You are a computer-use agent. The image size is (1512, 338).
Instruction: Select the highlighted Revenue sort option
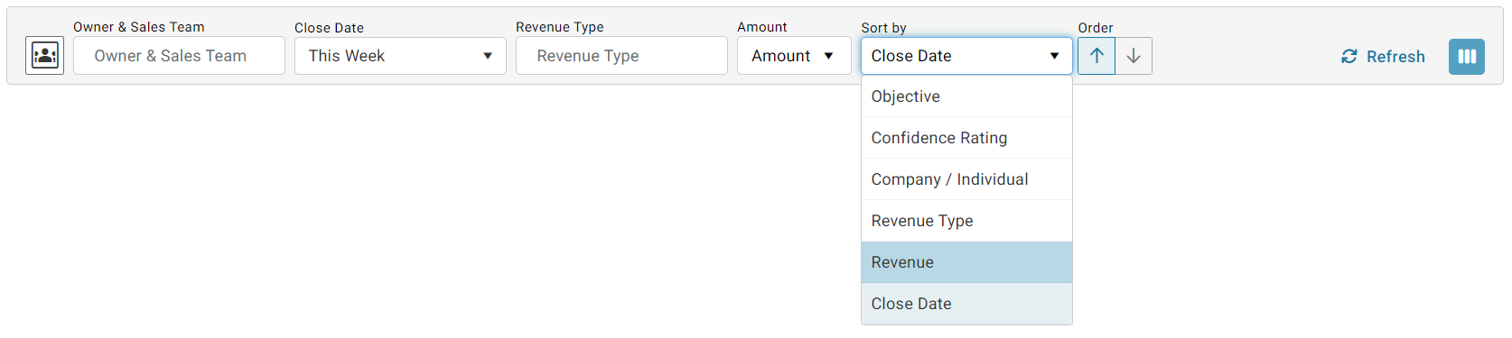tap(966, 262)
